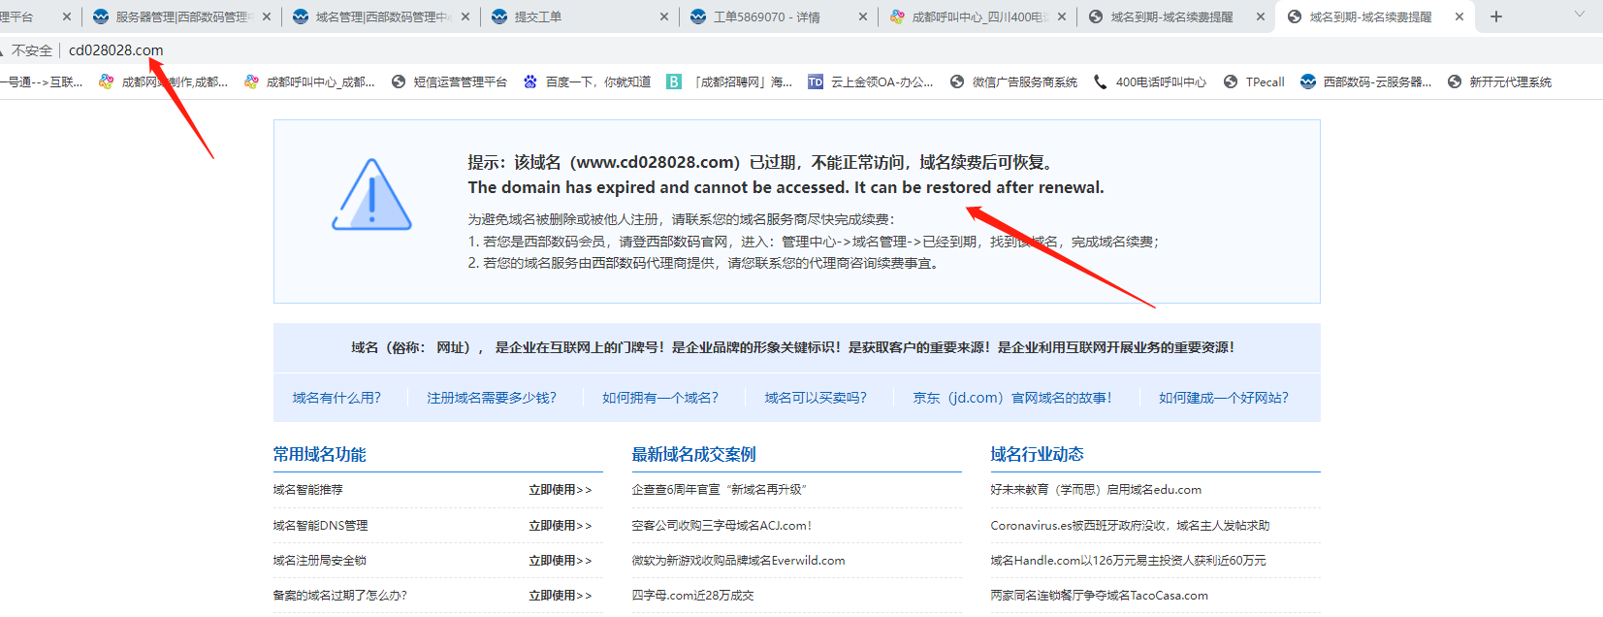Open the 企查查6周年官宣 news link

pos(719,490)
